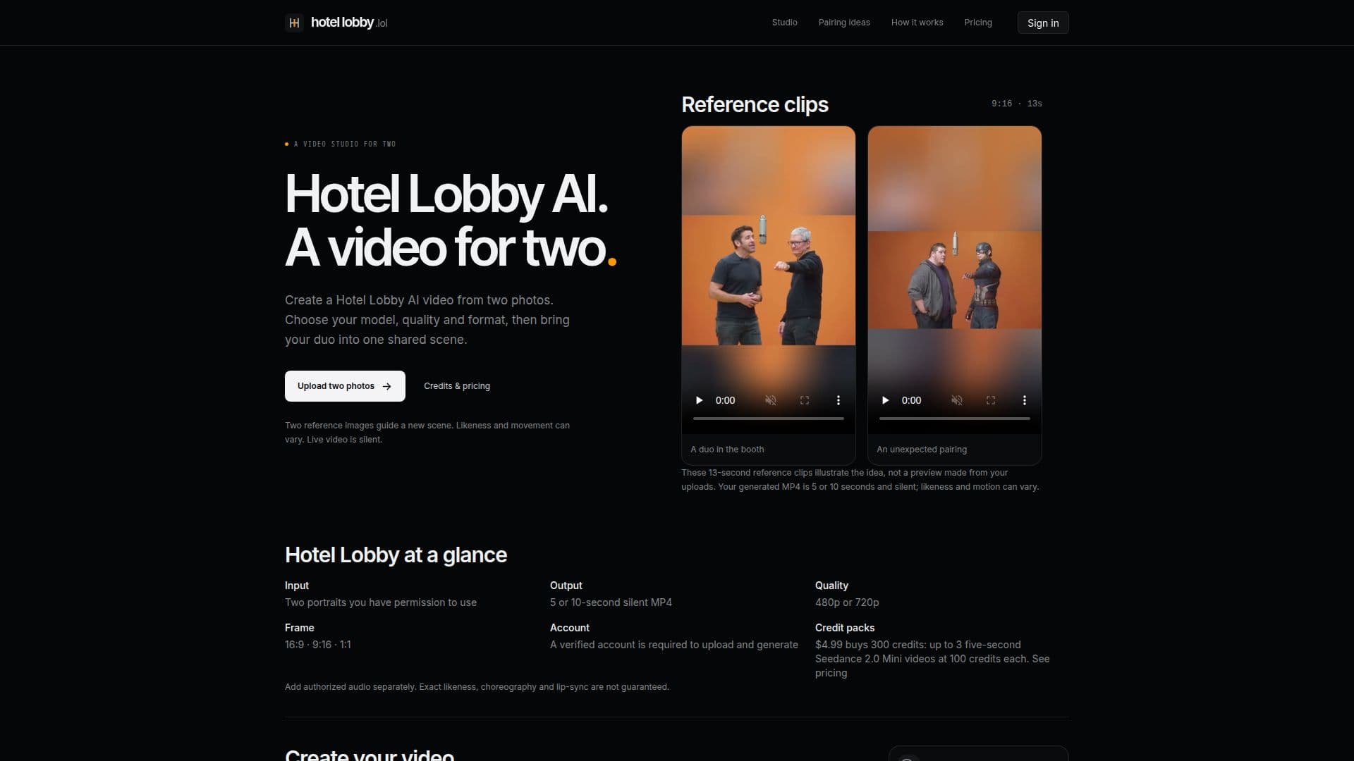Click the 'An unexpected pairing' caption
Screen dimensions: 1354x761
pos(922,450)
